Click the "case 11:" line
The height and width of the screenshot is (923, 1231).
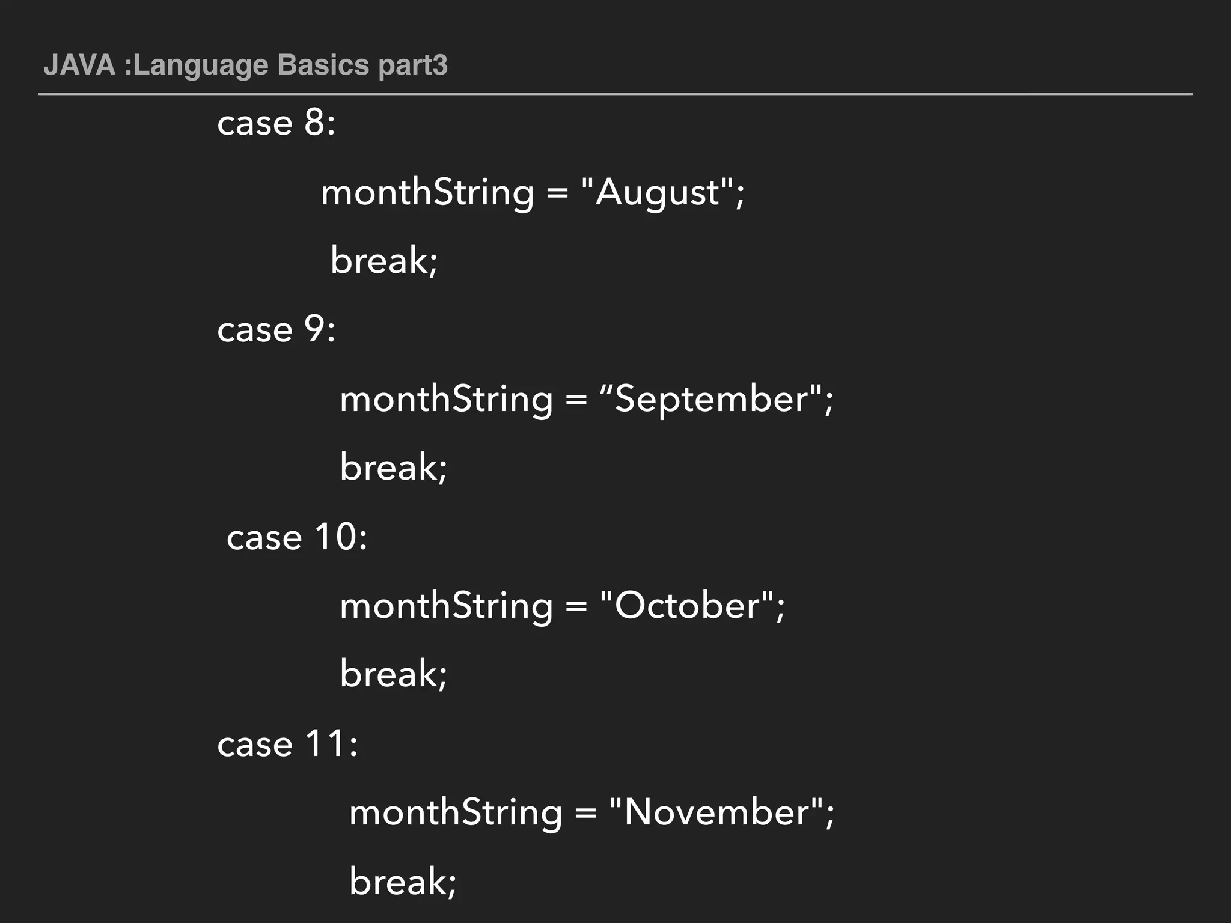click(287, 744)
